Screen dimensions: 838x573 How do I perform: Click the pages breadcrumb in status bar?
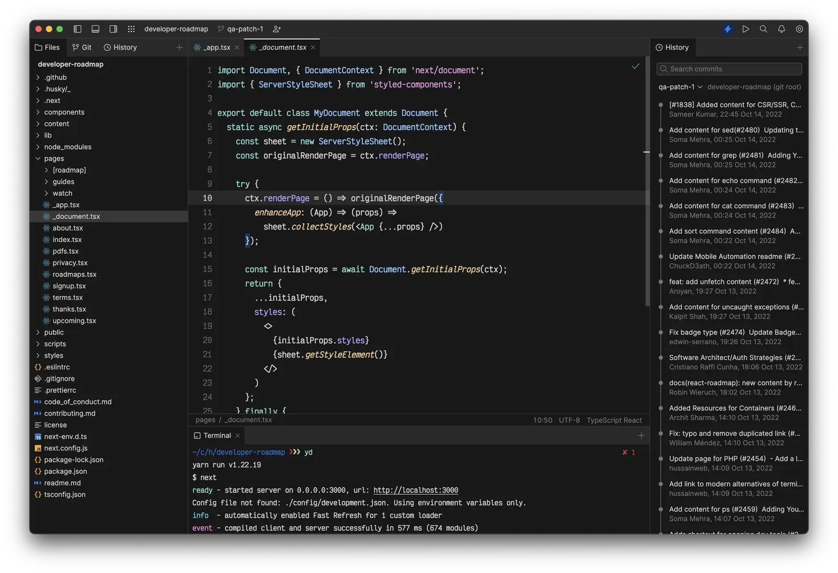pyautogui.click(x=205, y=420)
